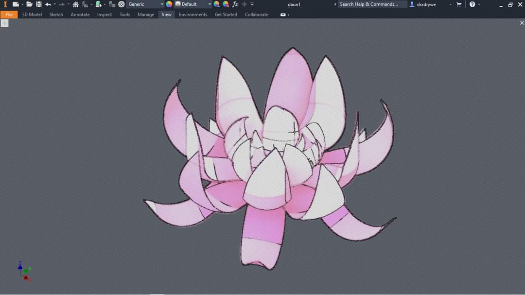Open the Autodesk App Store cart icon
The height and width of the screenshot is (295, 525).
tap(459, 4)
